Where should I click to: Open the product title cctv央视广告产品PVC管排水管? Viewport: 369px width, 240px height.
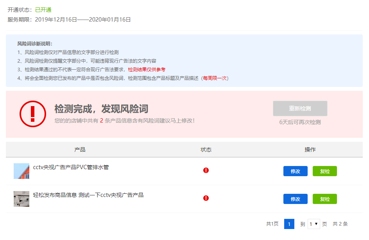(71, 167)
